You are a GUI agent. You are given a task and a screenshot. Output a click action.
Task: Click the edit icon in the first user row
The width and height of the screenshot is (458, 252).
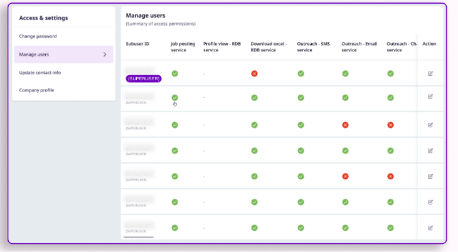point(430,73)
